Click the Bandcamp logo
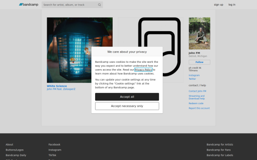257x160 pixels. [29, 5]
